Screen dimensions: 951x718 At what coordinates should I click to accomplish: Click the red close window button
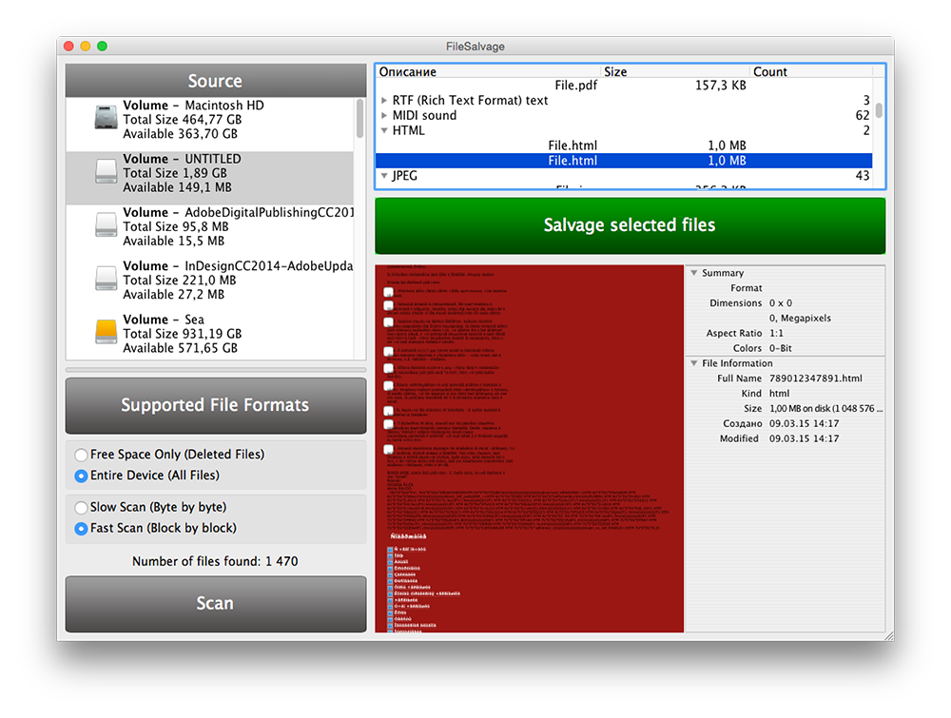point(68,46)
